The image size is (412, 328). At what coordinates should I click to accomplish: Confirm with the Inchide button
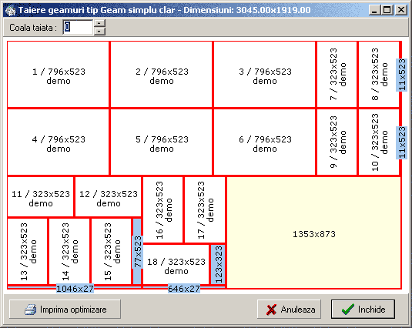pyautogui.click(x=363, y=309)
